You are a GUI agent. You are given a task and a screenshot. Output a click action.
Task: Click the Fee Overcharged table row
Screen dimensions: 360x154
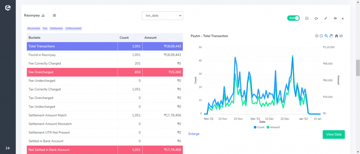point(105,72)
